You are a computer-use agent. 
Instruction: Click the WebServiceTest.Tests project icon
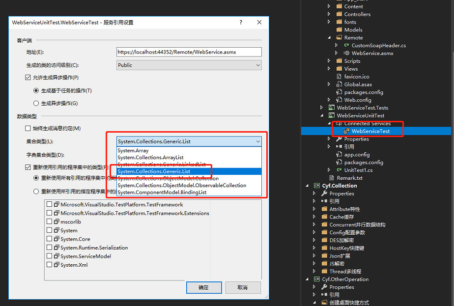pyautogui.click(x=332, y=108)
